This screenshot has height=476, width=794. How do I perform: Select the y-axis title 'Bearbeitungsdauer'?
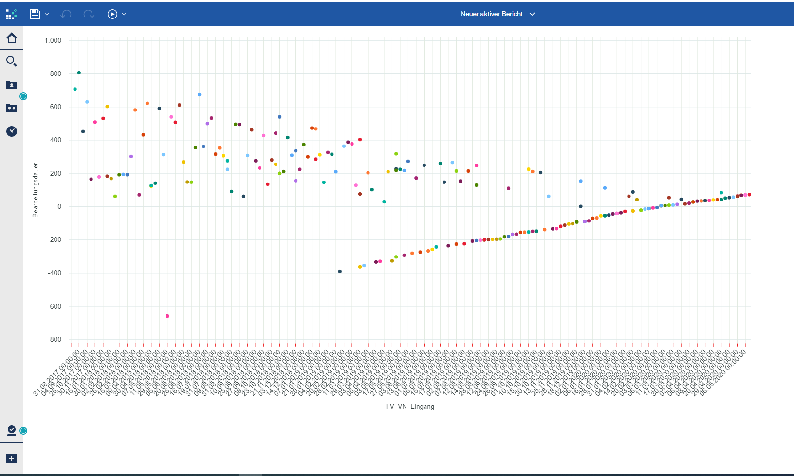[x=36, y=190]
